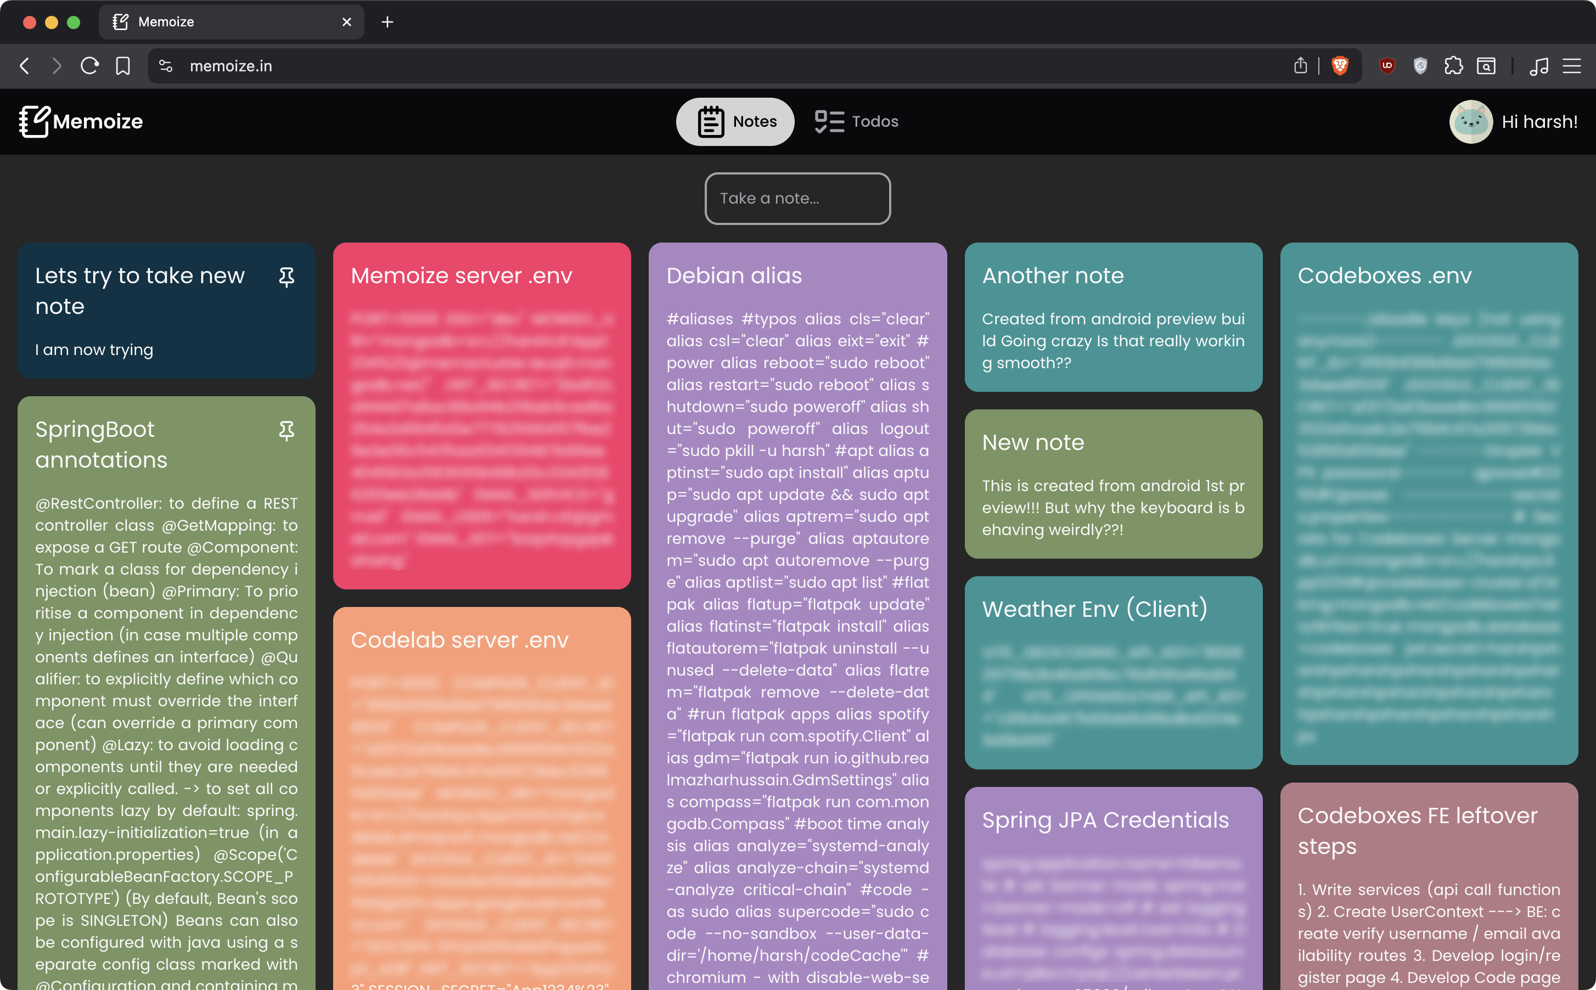Open the browser hamburger menu
Image resolution: width=1596 pixels, height=990 pixels.
1571,66
